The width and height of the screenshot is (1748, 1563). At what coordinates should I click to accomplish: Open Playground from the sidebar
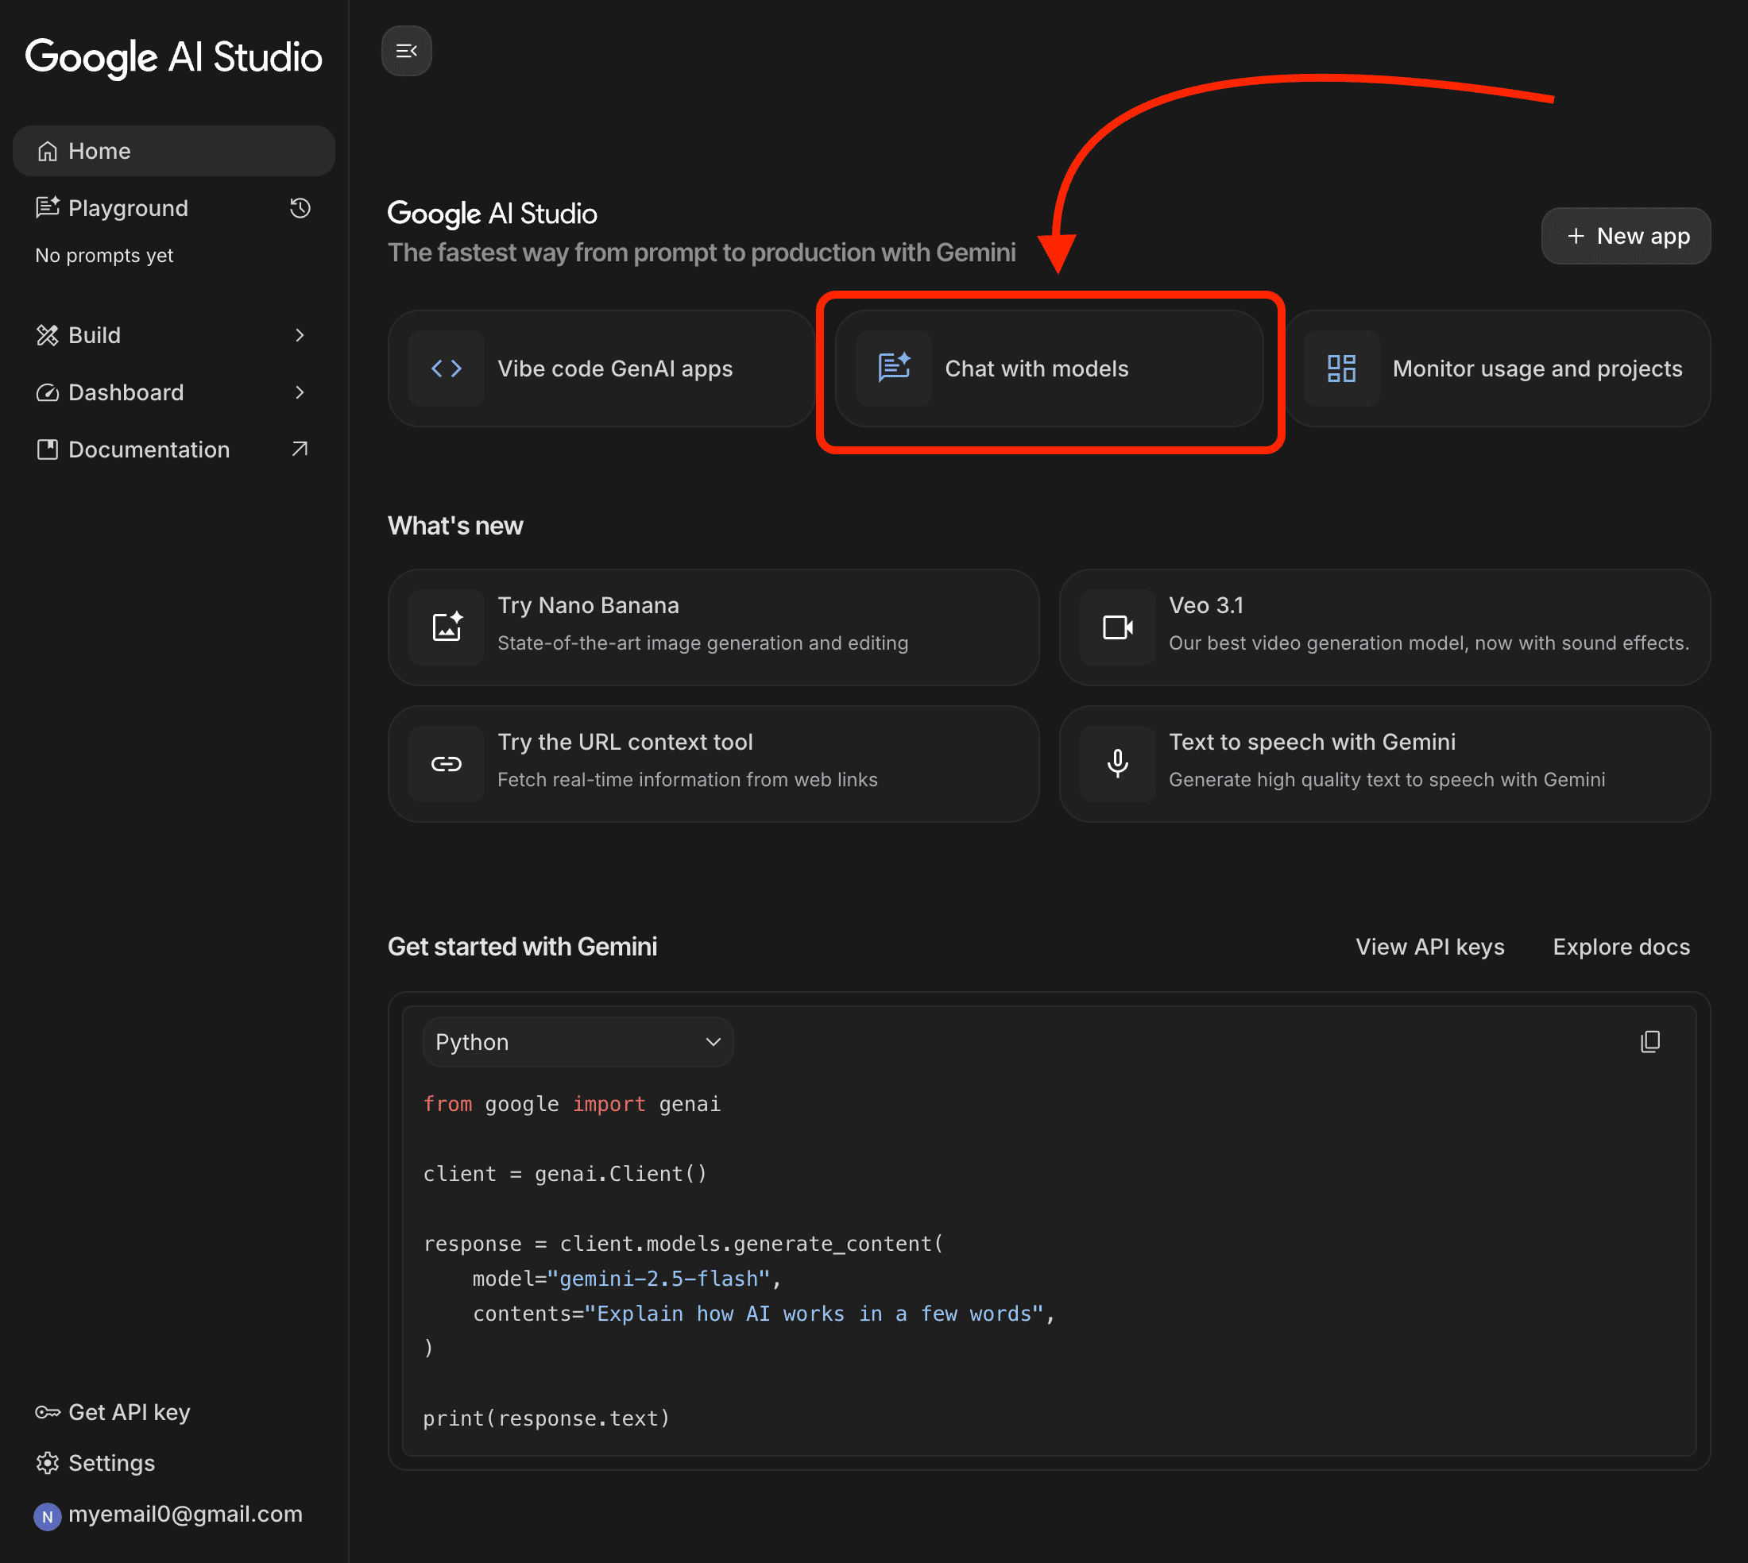point(129,208)
